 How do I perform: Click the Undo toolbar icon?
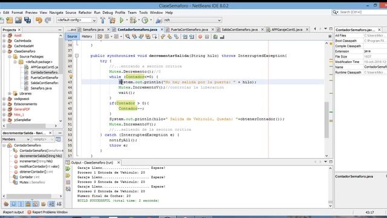point(39,20)
